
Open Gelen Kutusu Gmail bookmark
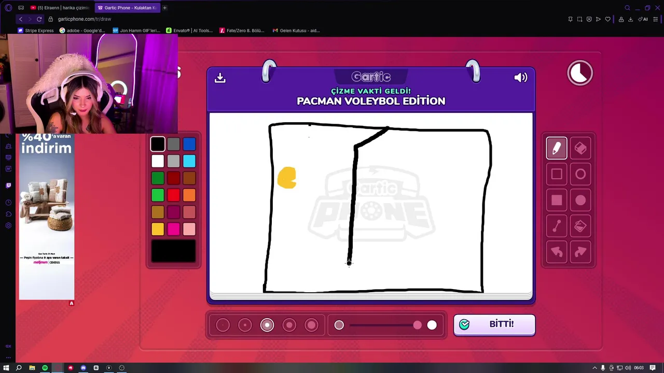[x=296, y=31]
